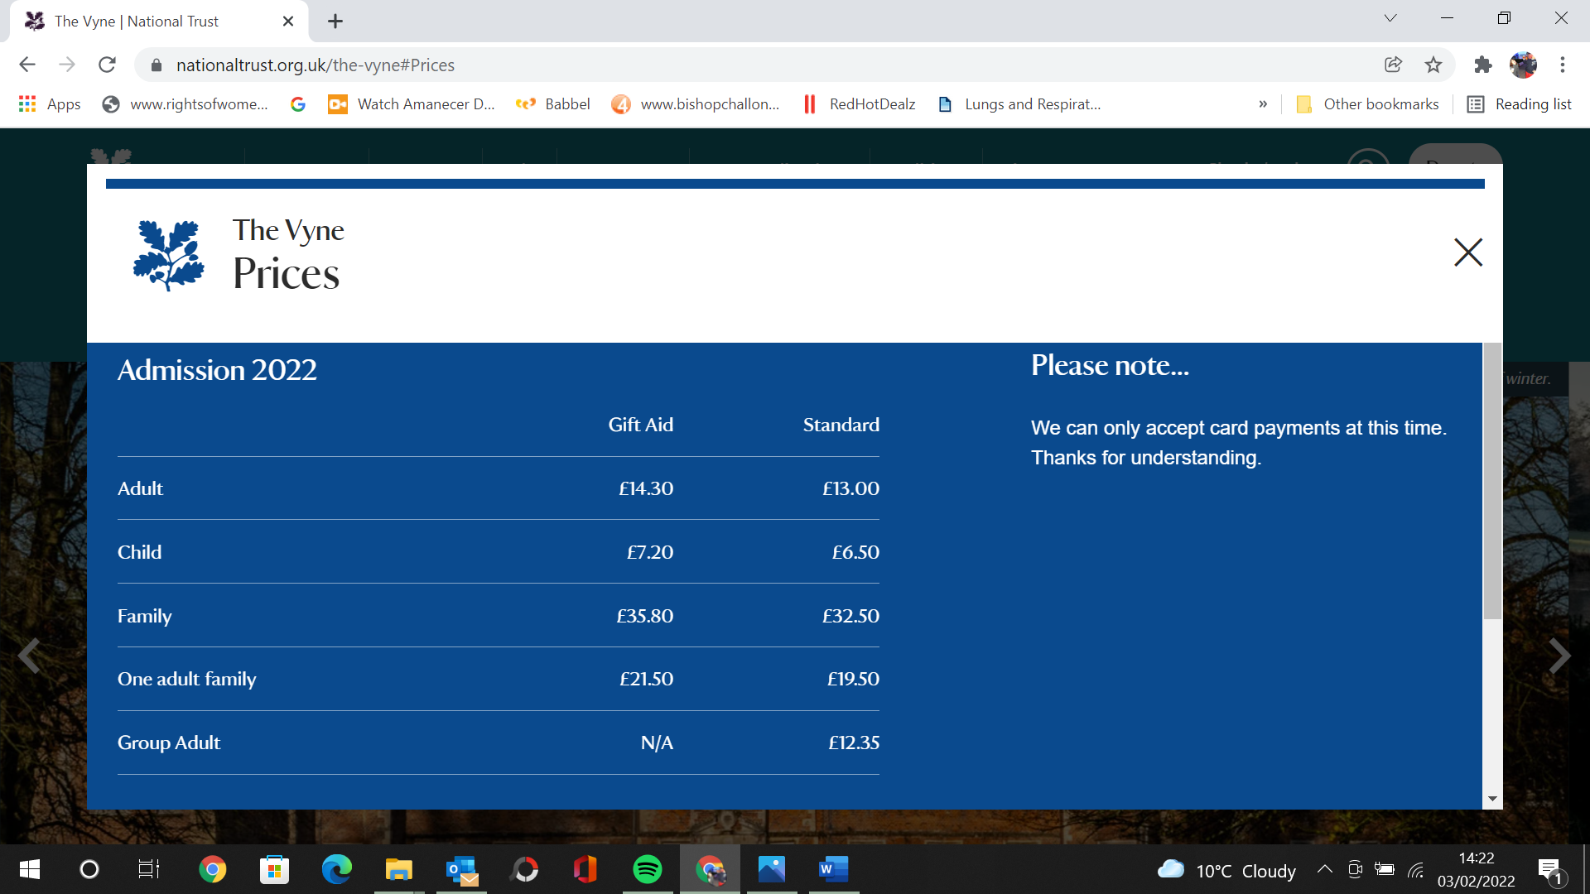Open Cortana search circle on taskbar
The width and height of the screenshot is (1590, 894).
[x=89, y=869]
